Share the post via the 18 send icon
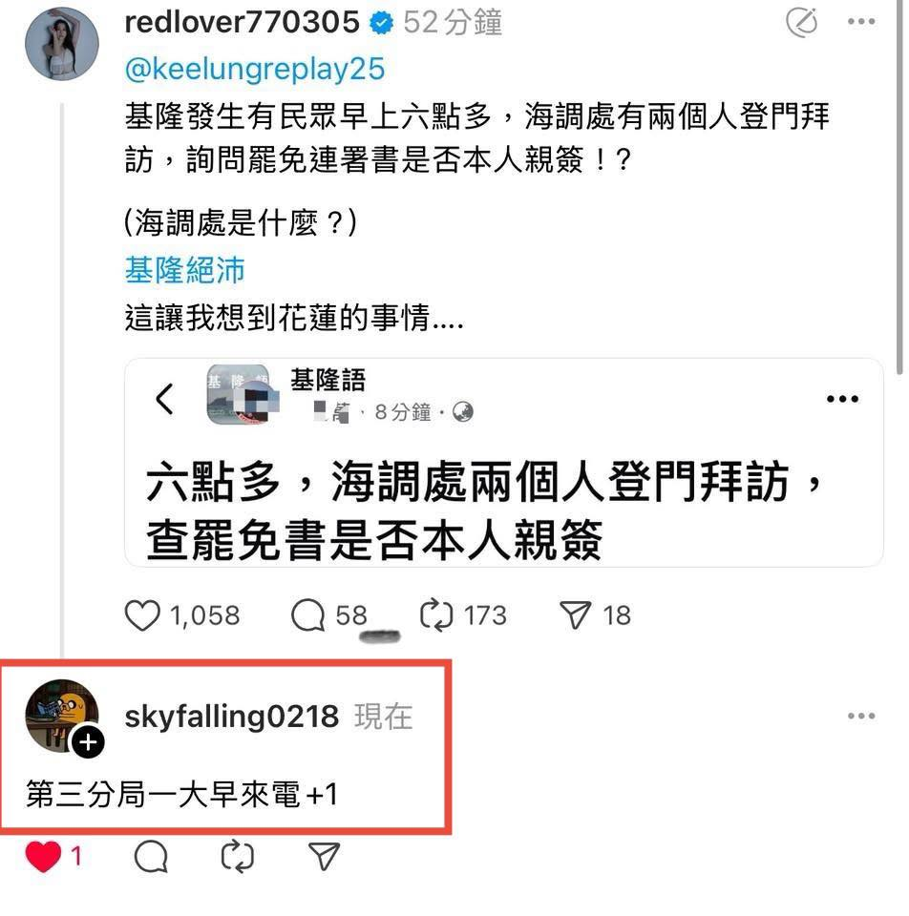This screenshot has width=909, height=916. (575, 615)
